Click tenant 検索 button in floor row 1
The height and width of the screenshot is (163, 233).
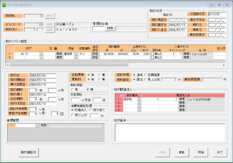186,54
